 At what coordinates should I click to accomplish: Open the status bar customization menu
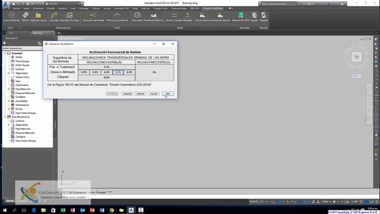[x=376, y=202]
